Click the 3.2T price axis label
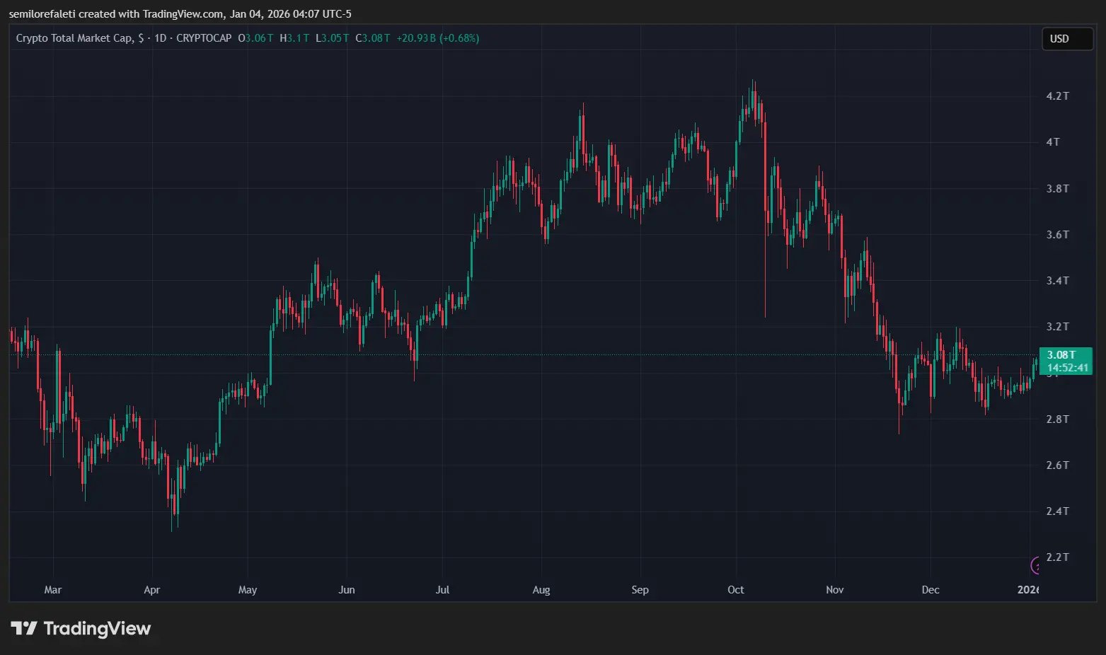Screen dimensions: 1106x655 click(x=1057, y=327)
